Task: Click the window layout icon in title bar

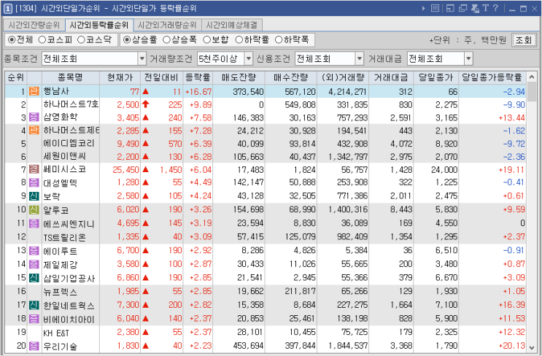Action: pos(449,8)
